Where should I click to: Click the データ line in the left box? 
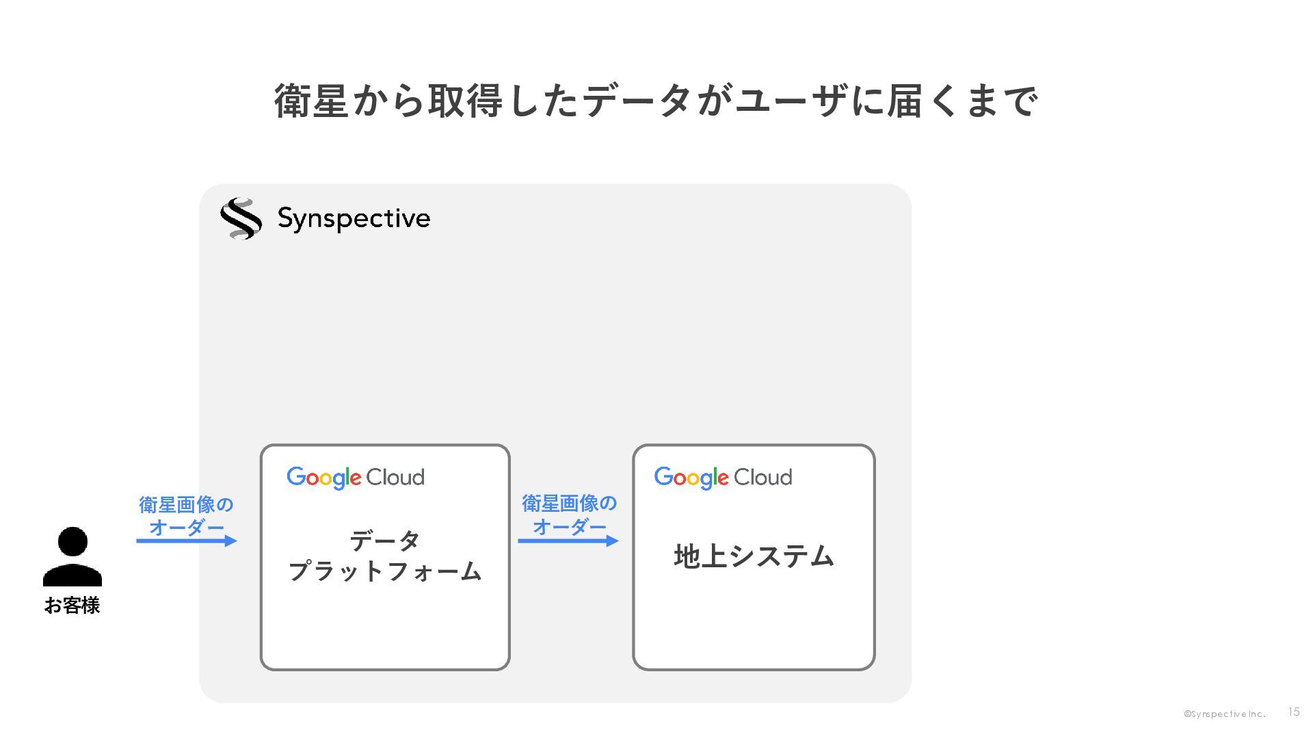click(x=385, y=541)
